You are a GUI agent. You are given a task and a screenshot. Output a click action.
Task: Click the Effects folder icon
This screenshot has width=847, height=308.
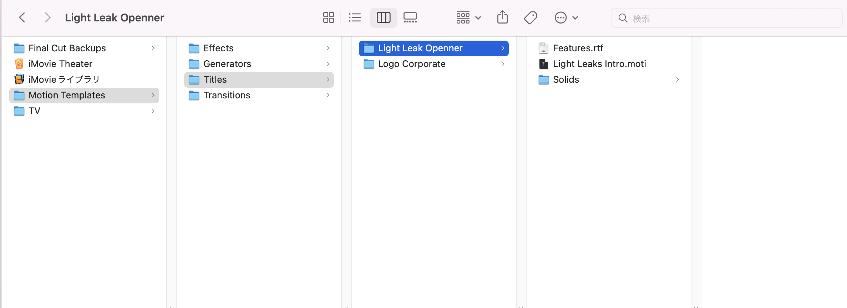[194, 48]
